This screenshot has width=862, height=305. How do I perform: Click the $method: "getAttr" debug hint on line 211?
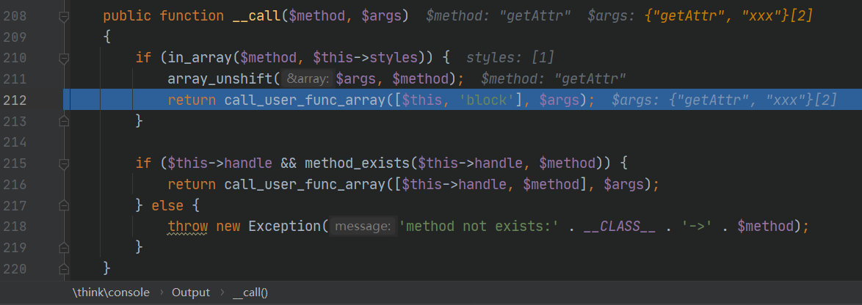coord(554,79)
